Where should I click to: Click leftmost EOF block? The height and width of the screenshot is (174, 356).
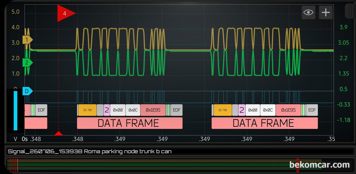[x=41, y=110]
